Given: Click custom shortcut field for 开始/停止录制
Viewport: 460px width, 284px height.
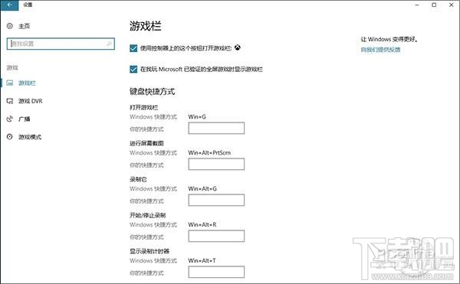Looking at the screenshot, I should pos(216,236).
